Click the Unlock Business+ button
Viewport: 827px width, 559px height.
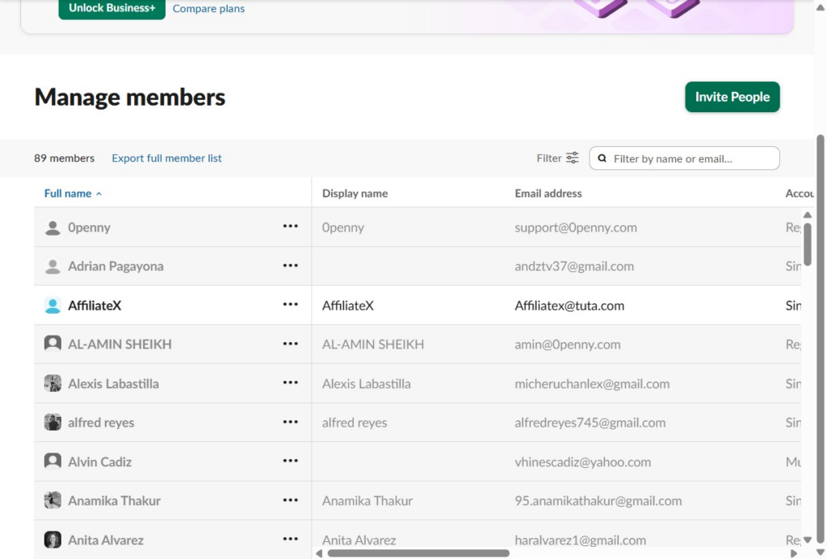pos(111,8)
